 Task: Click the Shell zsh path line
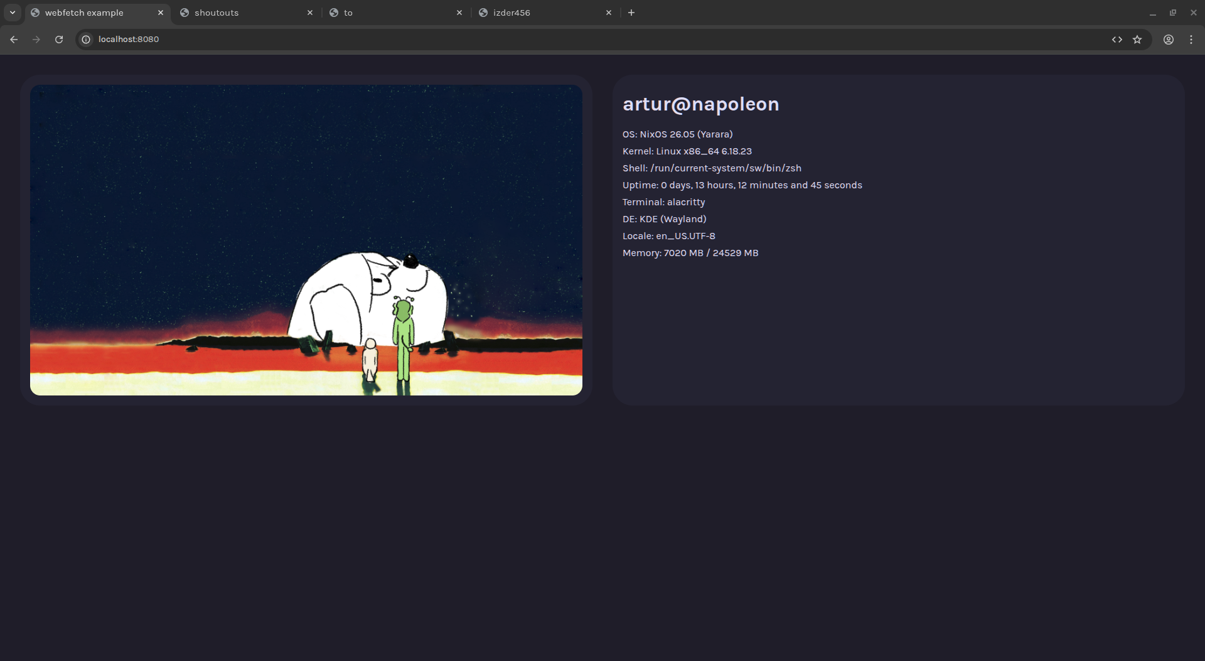click(x=712, y=168)
